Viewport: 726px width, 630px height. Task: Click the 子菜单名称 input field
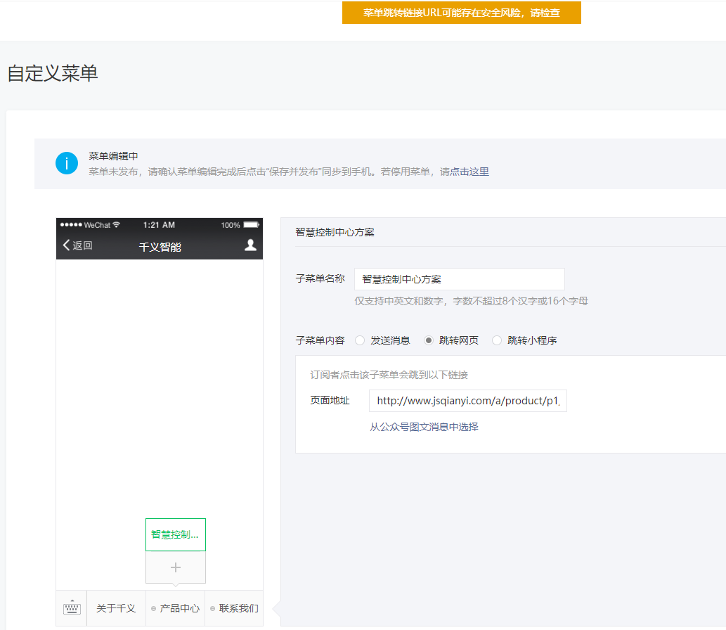[460, 279]
